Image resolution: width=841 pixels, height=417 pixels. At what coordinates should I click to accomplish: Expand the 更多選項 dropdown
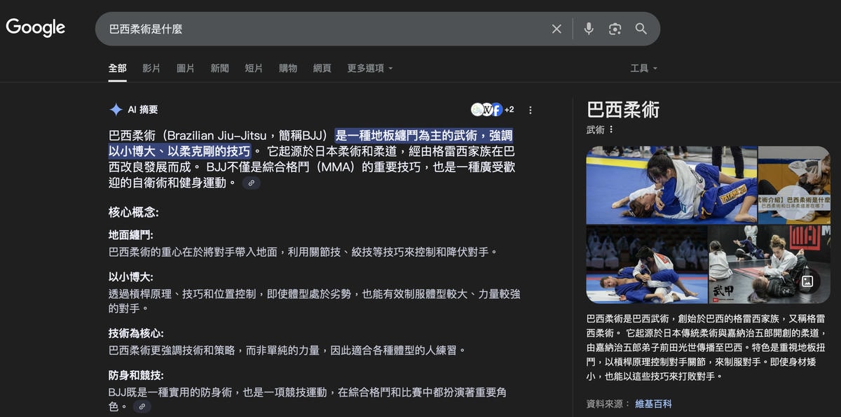[x=370, y=69]
